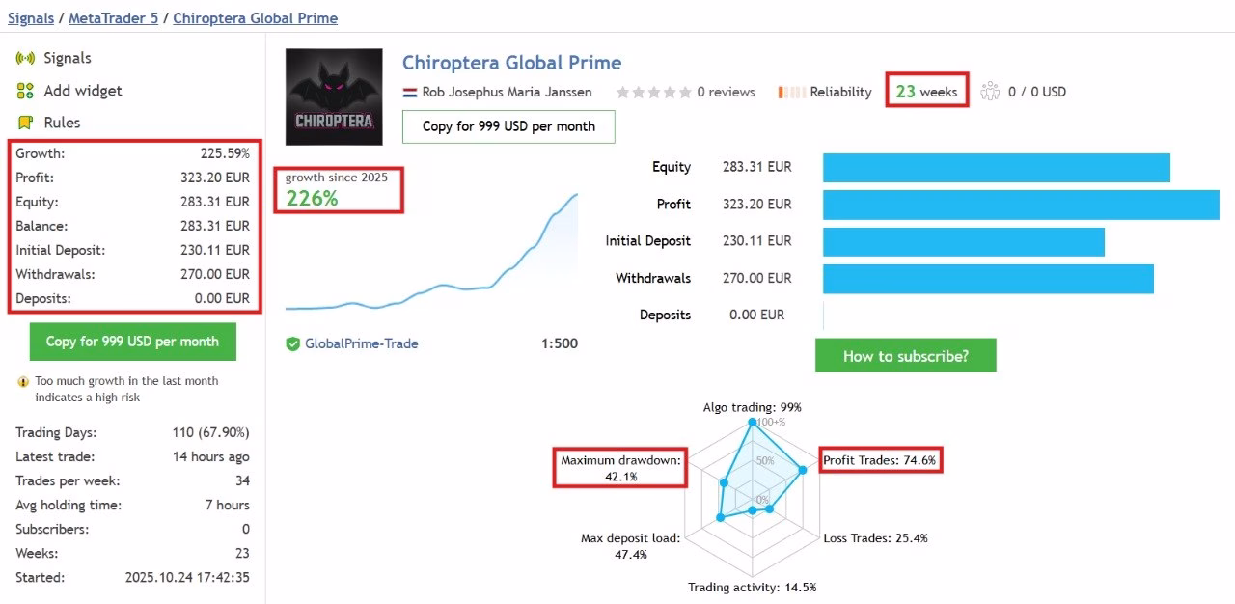Click the blue Profit bar
1235x604 pixels.
pos(1021,205)
